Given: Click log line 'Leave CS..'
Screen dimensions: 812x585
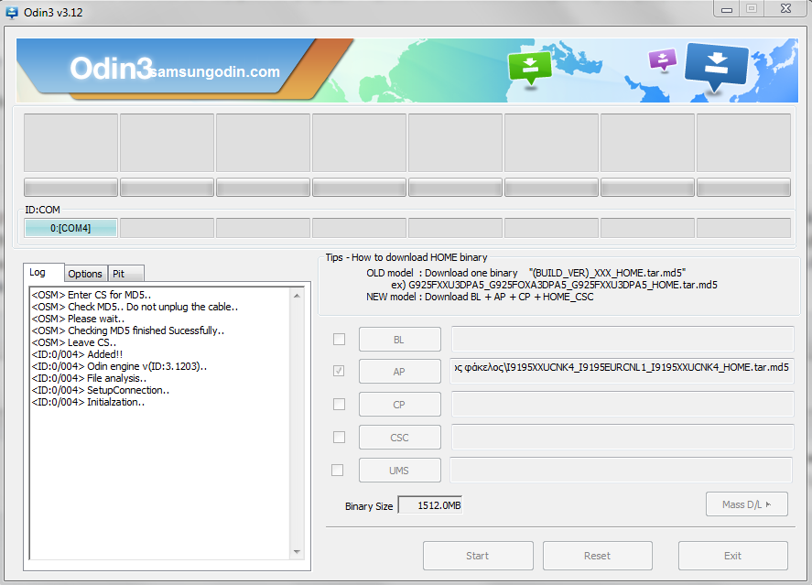Looking at the screenshot, I should pos(73,342).
